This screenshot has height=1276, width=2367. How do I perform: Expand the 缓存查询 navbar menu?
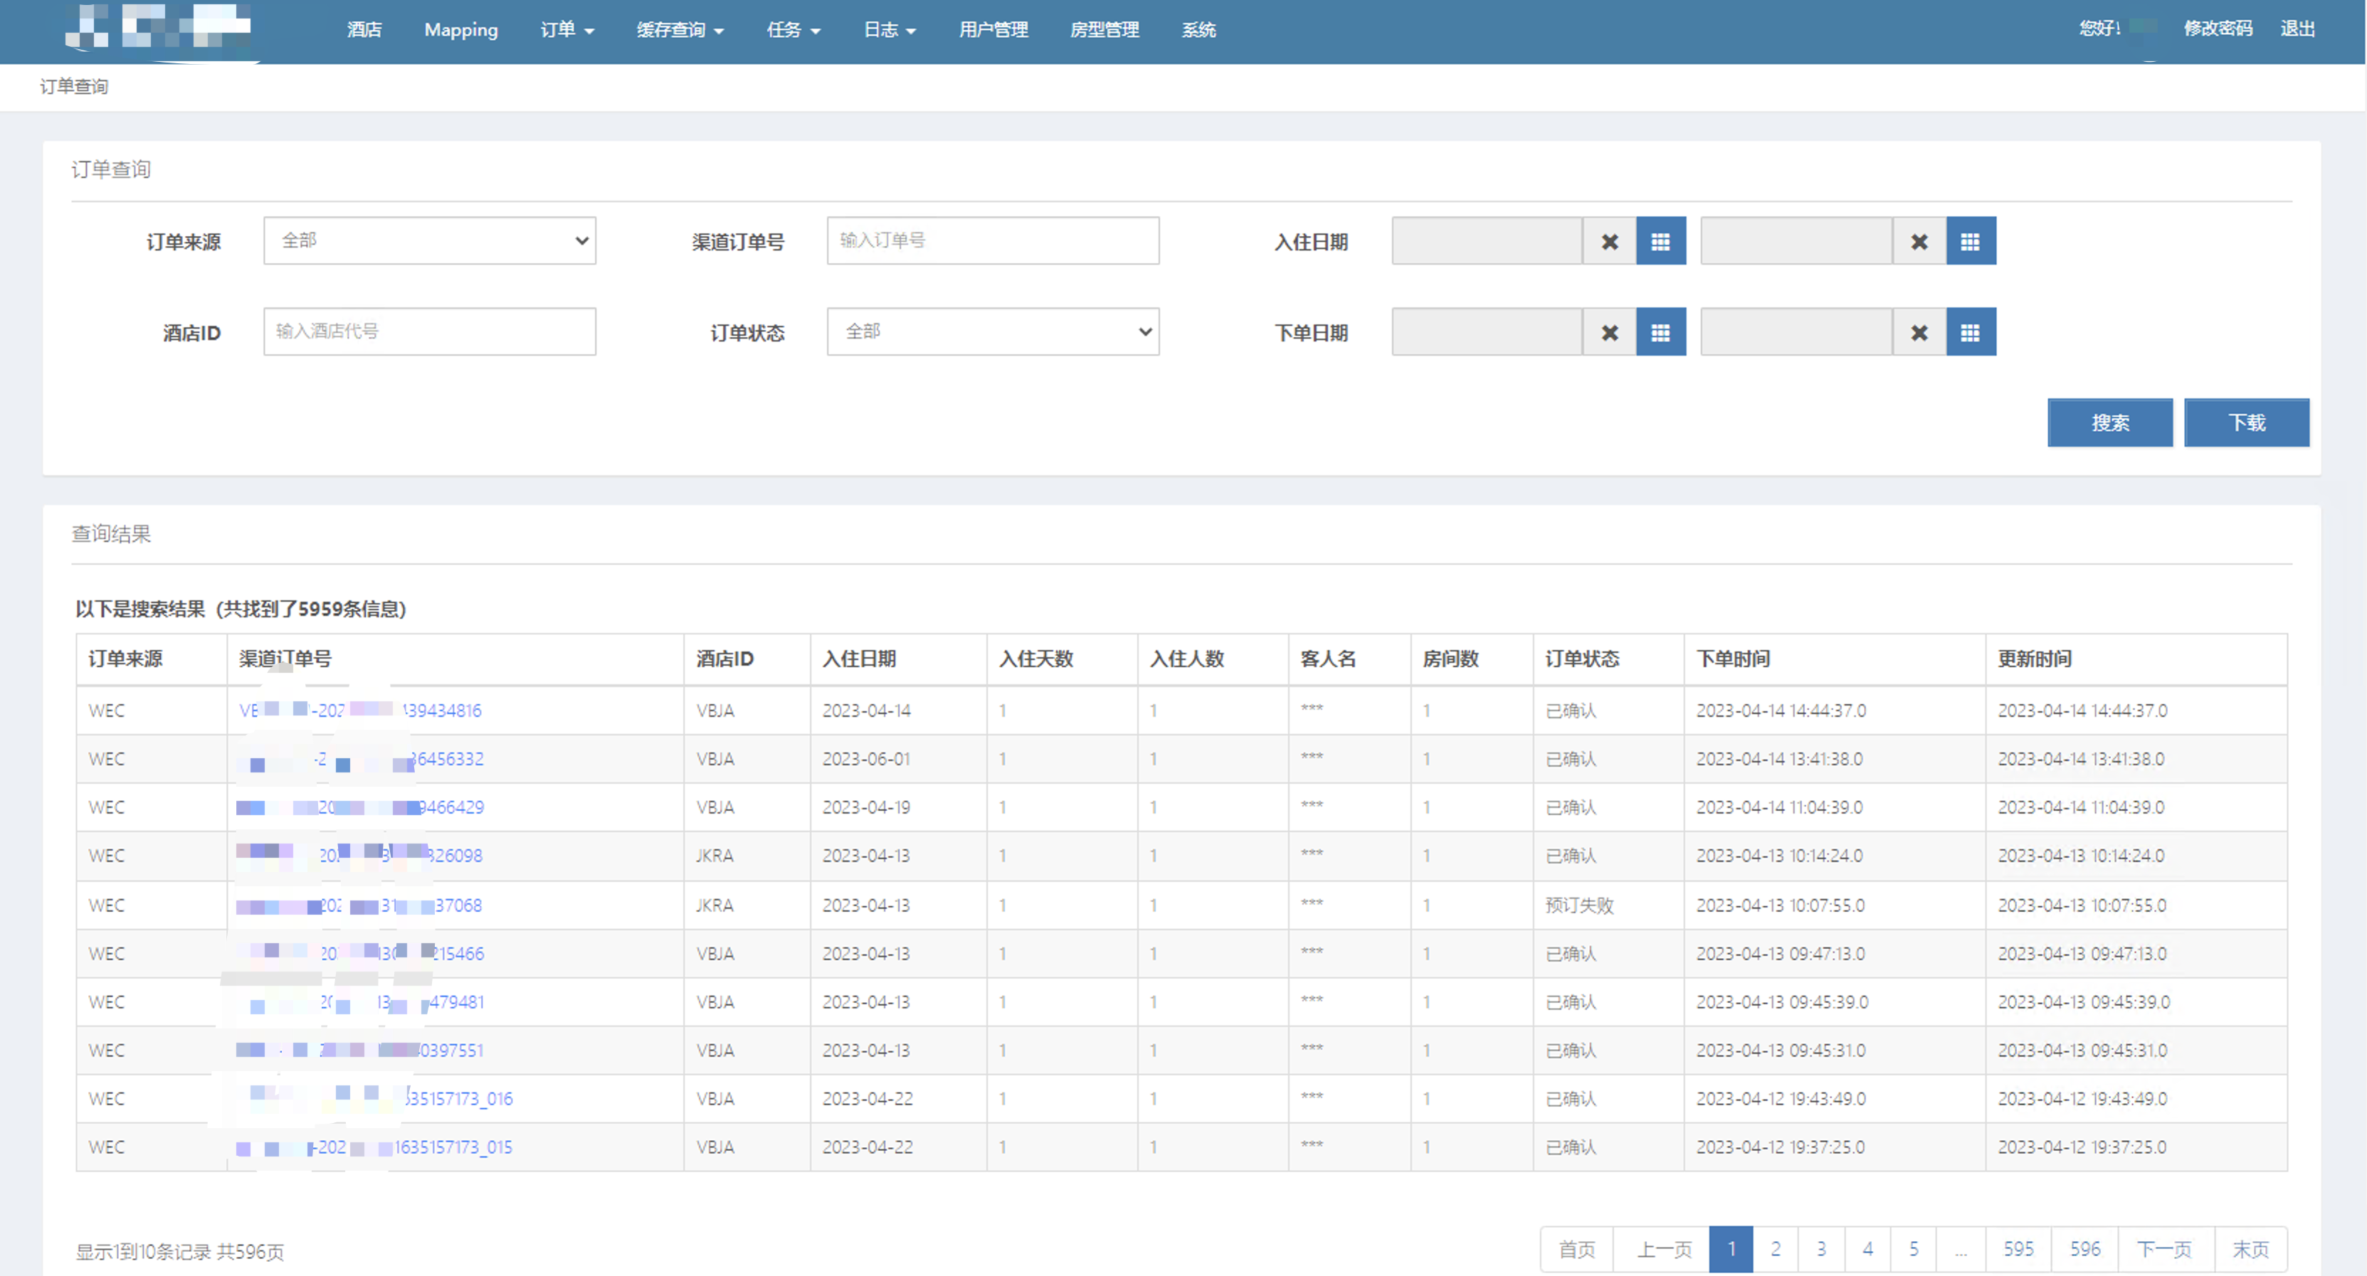(x=680, y=29)
